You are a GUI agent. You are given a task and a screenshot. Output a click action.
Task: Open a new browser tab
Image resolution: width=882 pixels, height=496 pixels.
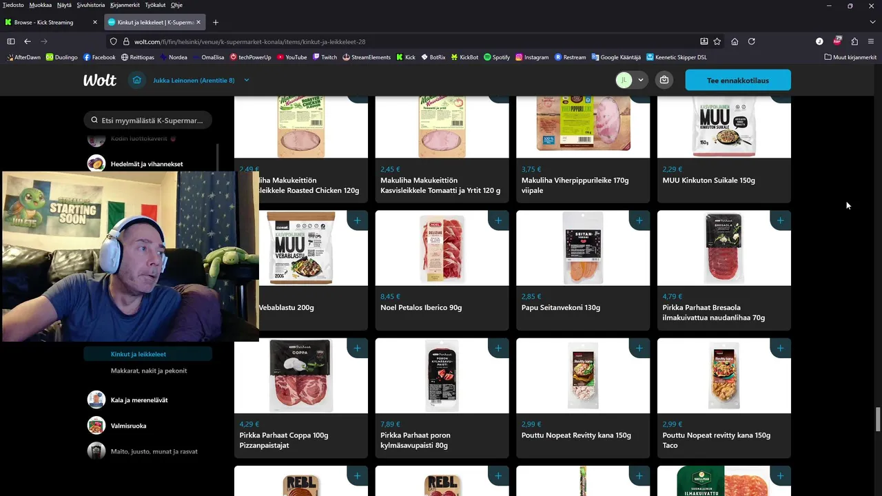pos(216,22)
